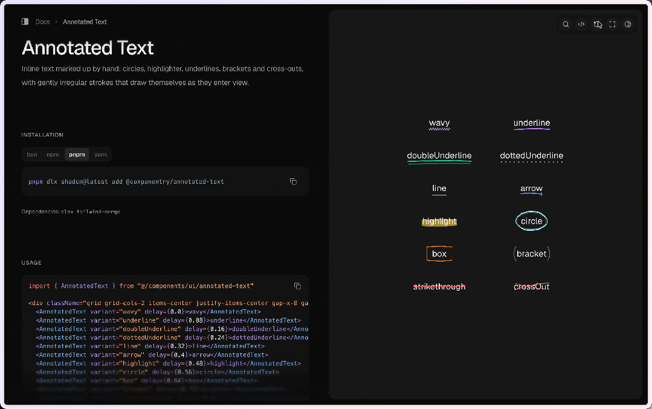652x409 pixels.
Task: Click the pnpm dlx shadcn command text
Action: pos(126,182)
